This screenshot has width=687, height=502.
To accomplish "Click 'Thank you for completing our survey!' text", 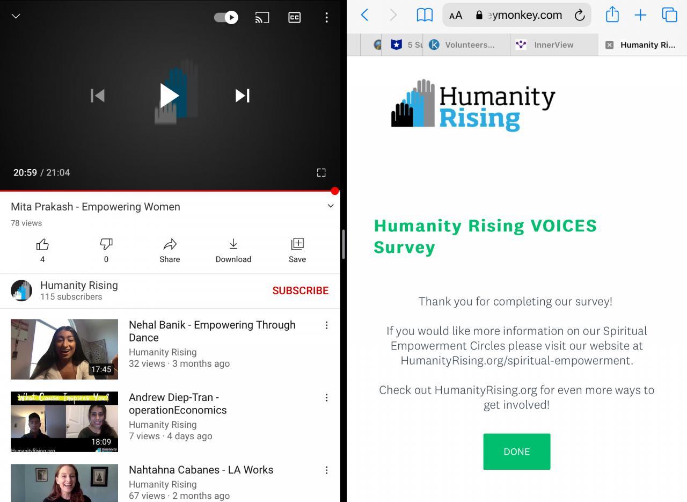I will pyautogui.click(x=515, y=301).
